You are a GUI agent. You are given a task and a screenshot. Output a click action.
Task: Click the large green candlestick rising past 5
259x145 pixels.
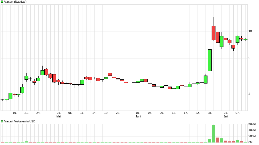[210, 60]
